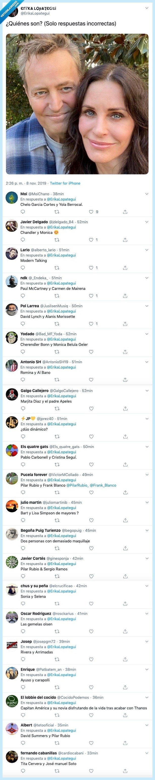This screenshot has height=780, width=155.
Task: Follow the @PilarRubio_ mention link
Action: 78,485
